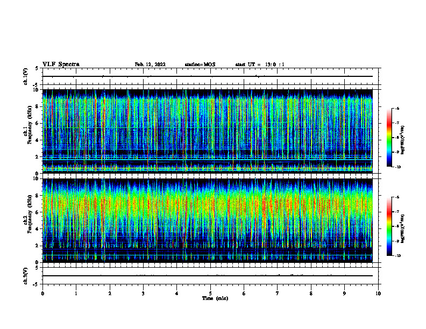The height and width of the screenshot is (329, 426).
Task: Click the ch.1 spectrogram color bar
Action: point(389,138)
